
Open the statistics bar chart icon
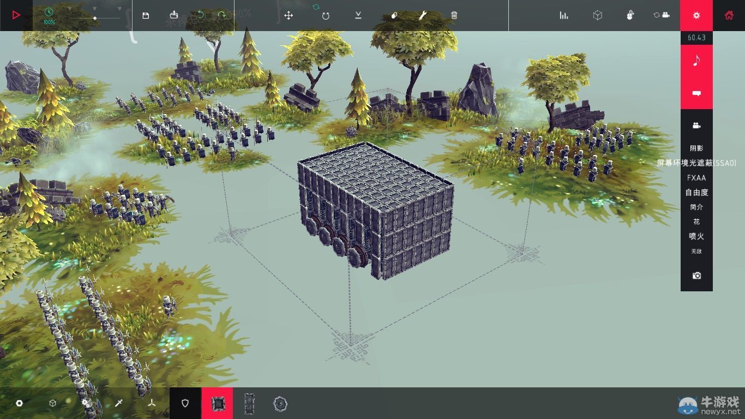[564, 15]
